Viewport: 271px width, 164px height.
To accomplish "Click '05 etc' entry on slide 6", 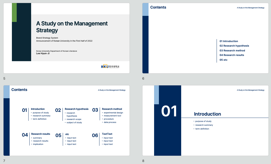I will 223,60.
